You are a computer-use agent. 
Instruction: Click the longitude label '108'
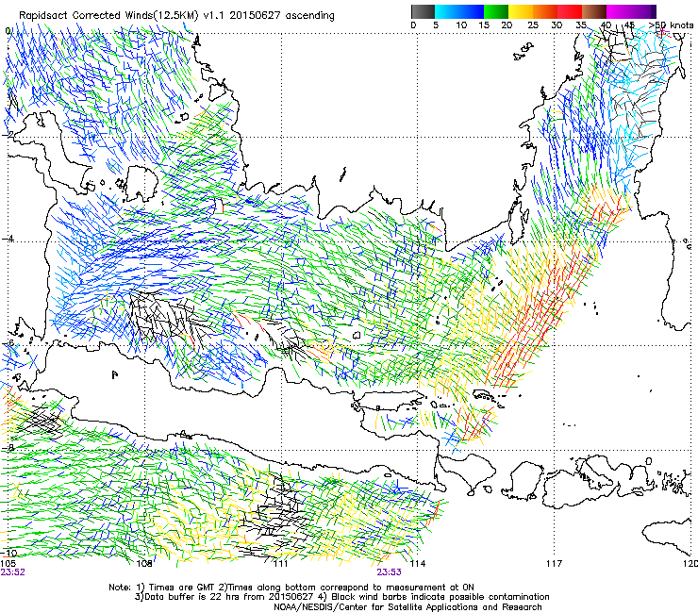[144, 564]
